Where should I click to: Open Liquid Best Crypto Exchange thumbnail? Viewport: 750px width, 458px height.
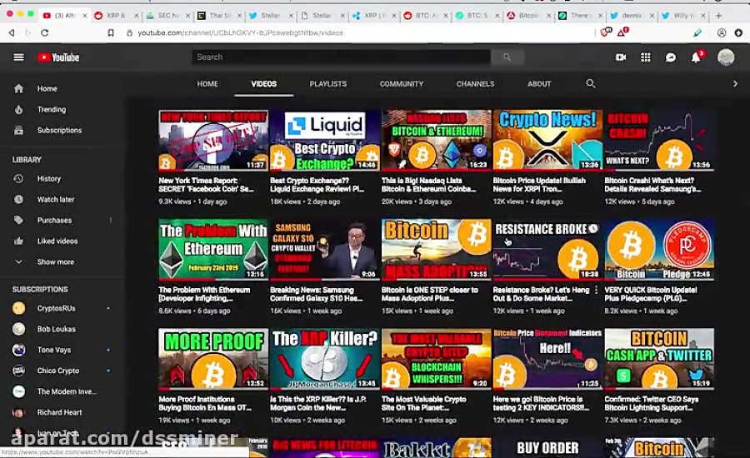click(x=325, y=140)
